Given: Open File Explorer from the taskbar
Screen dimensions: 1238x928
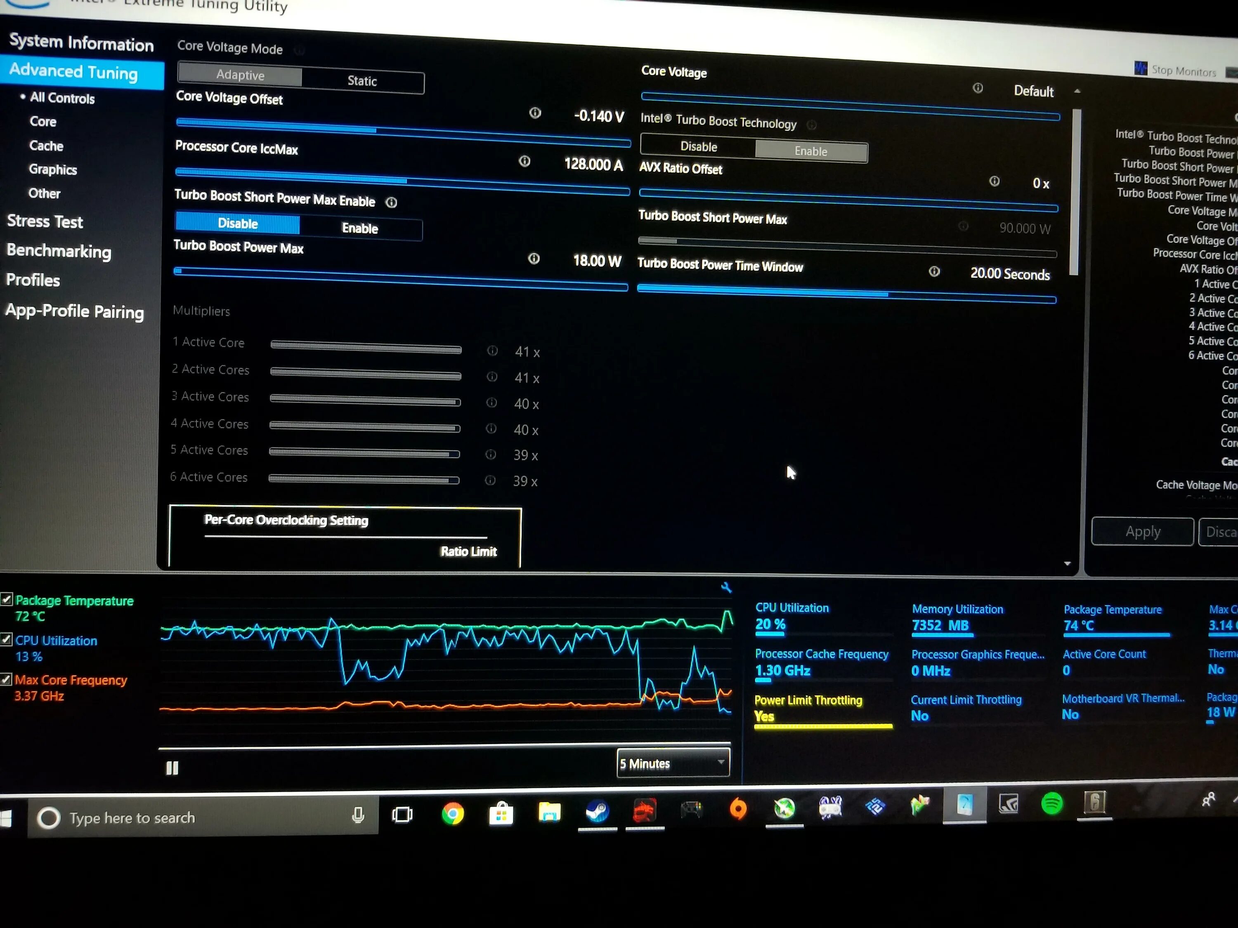Looking at the screenshot, I should 549,812.
